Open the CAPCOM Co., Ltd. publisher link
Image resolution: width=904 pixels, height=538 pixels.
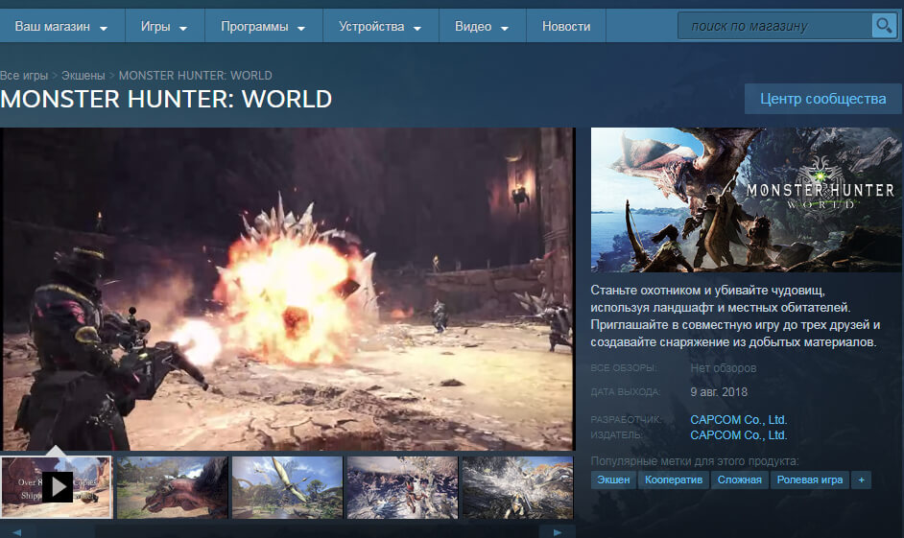tap(739, 435)
